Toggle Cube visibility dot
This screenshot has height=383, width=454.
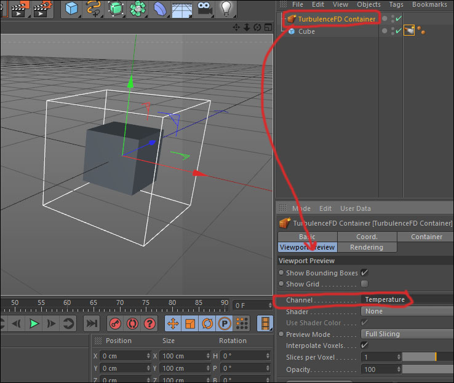[384, 30]
